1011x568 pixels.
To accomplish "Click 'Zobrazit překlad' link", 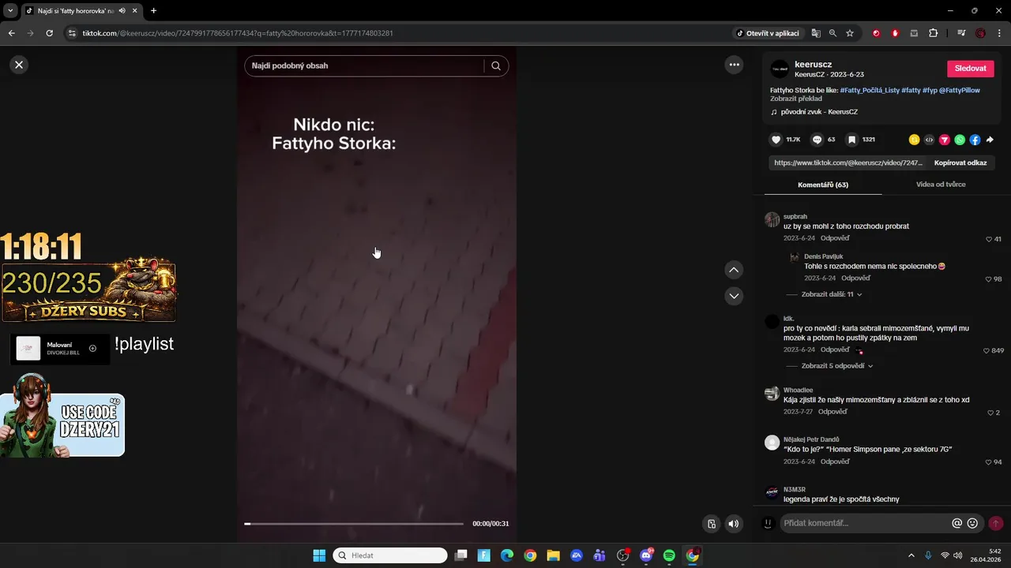I will (796, 99).
